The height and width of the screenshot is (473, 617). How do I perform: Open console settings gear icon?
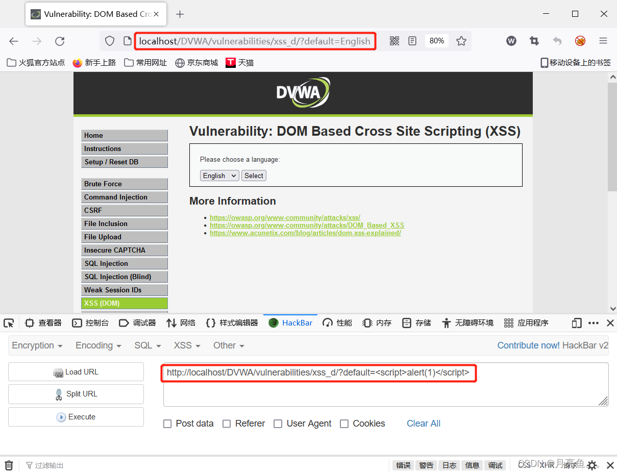[x=592, y=465]
